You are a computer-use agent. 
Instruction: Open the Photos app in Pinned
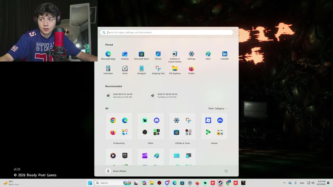(x=158, y=56)
